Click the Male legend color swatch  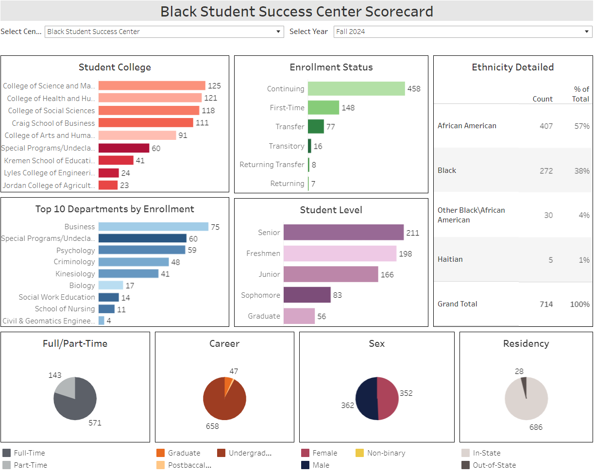305,465
